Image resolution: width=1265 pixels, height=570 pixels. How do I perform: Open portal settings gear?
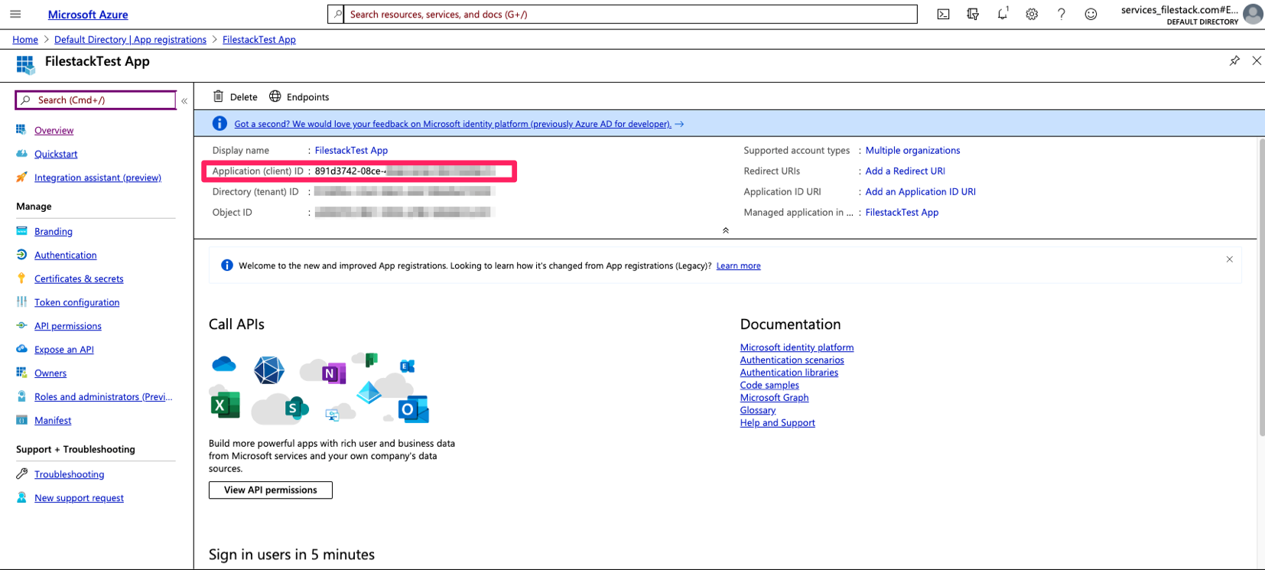(1032, 14)
